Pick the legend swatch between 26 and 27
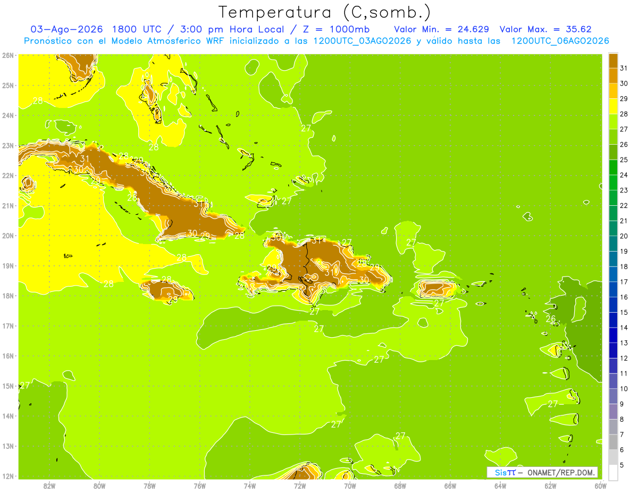Screen dimensions: 638x493 tap(613, 137)
